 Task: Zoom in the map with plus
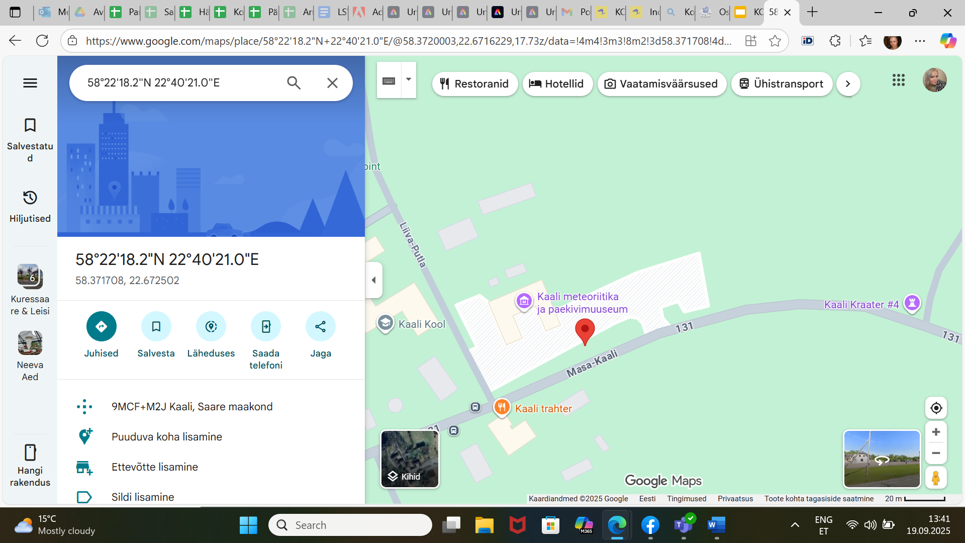[936, 432]
